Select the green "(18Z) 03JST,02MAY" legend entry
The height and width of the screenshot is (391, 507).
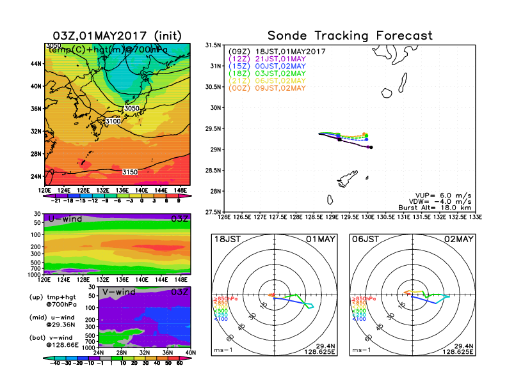[267, 73]
